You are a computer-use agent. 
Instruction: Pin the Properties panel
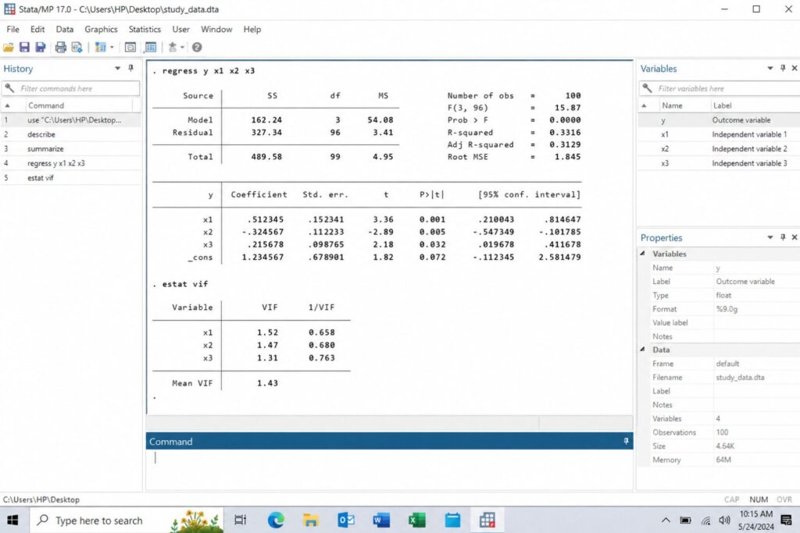[x=783, y=237]
